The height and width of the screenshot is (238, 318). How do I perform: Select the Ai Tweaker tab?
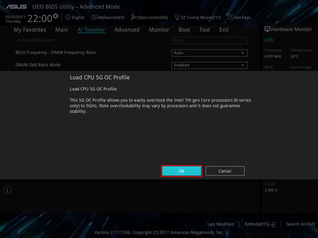click(x=91, y=30)
